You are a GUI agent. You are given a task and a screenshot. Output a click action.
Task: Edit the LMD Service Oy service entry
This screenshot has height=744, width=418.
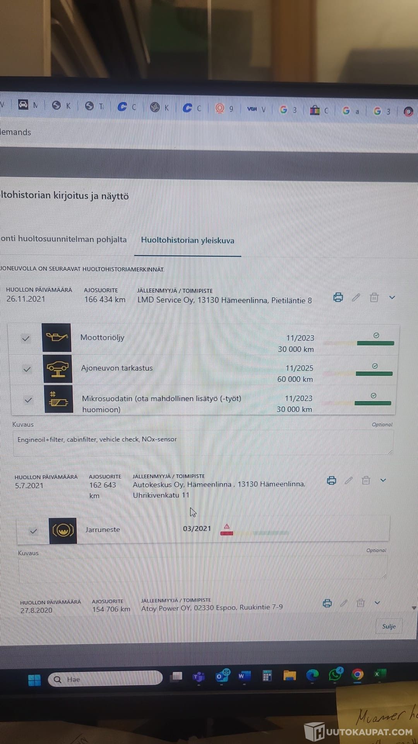coord(356,298)
